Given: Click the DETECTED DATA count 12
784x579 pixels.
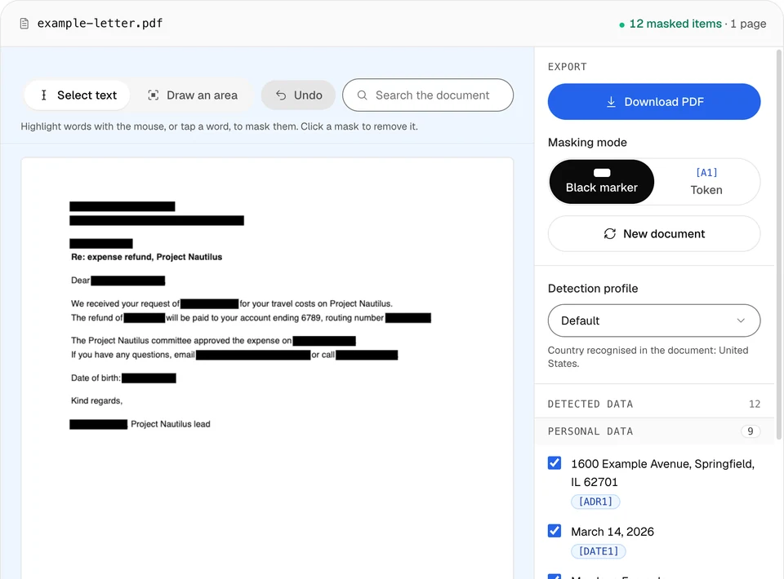Looking at the screenshot, I should [x=755, y=404].
